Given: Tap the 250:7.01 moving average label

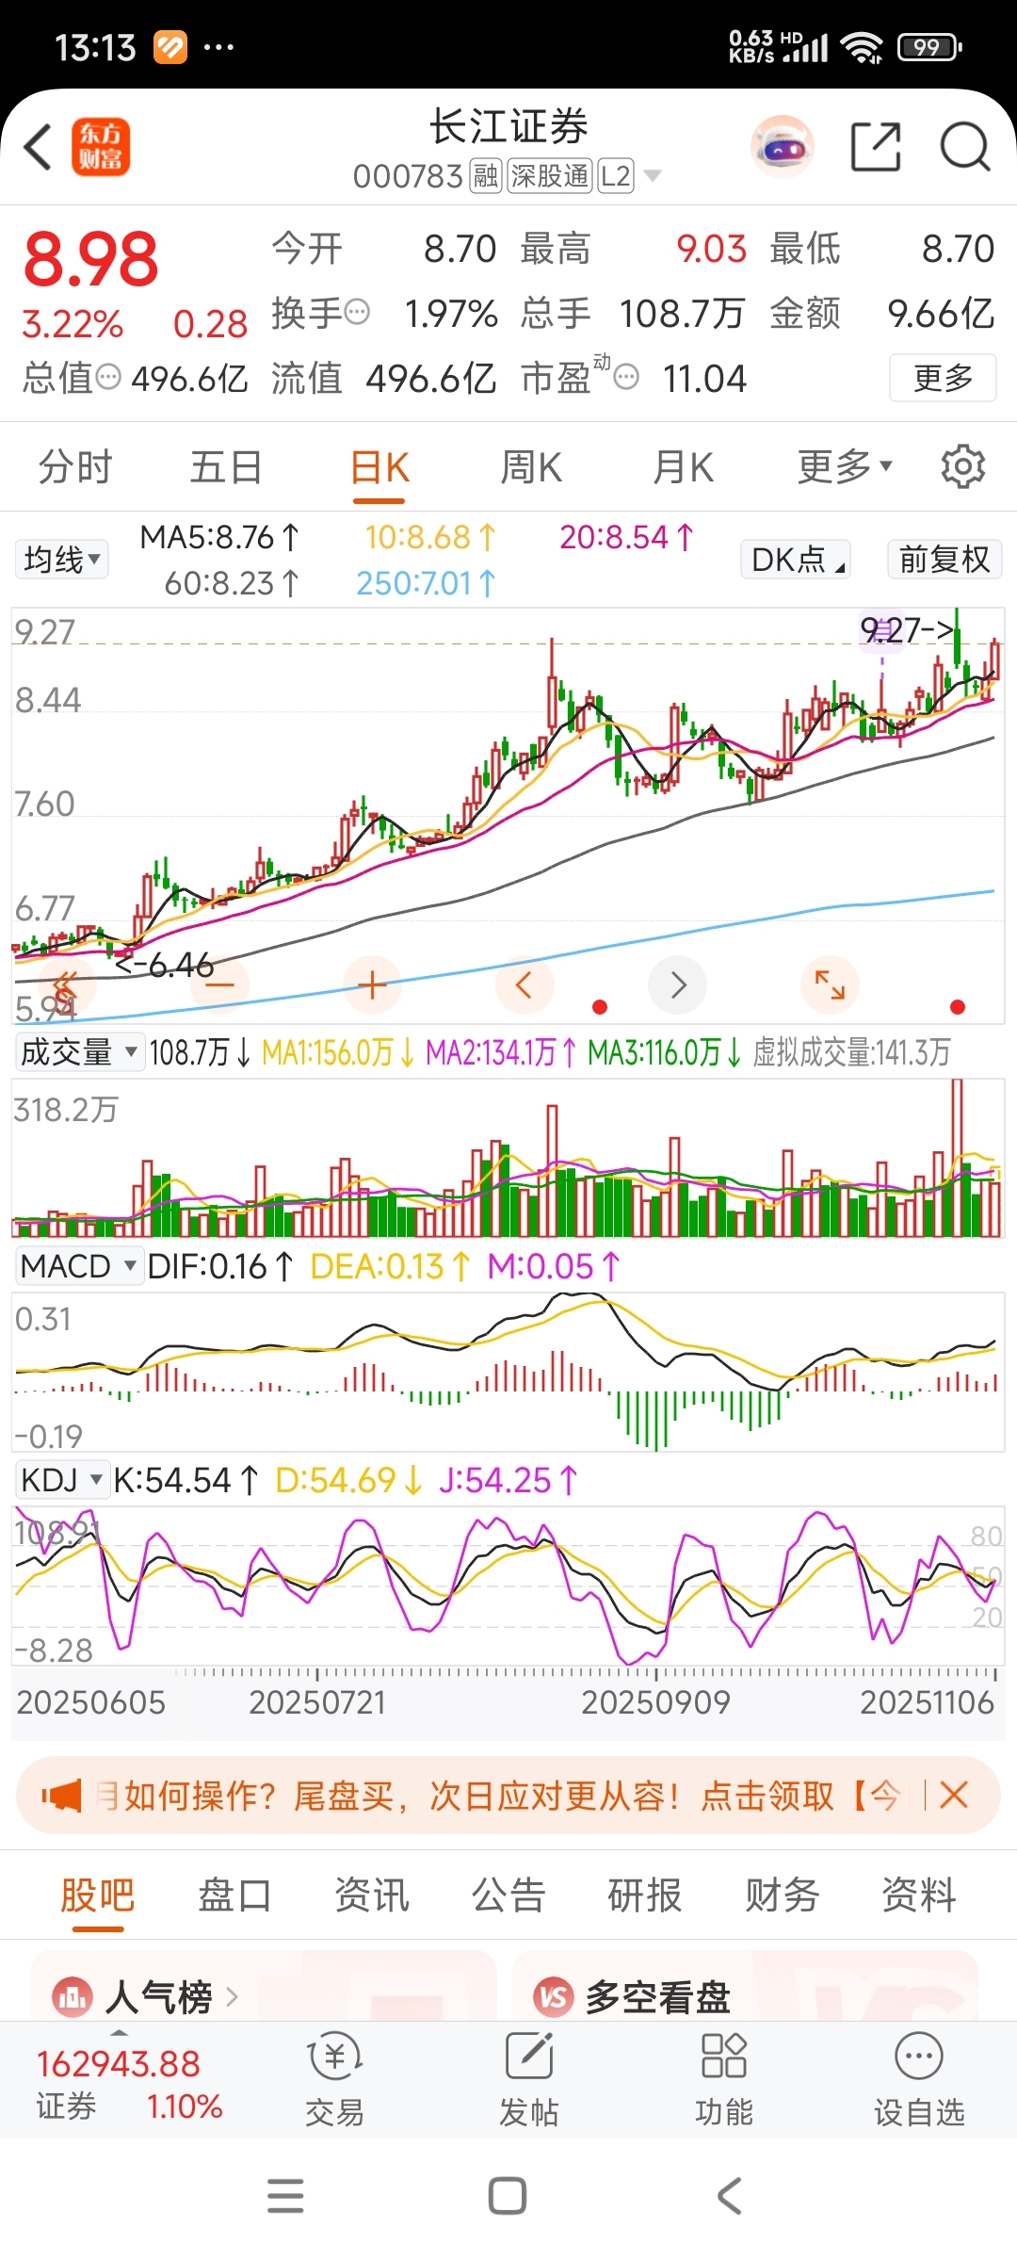Looking at the screenshot, I should 426,583.
